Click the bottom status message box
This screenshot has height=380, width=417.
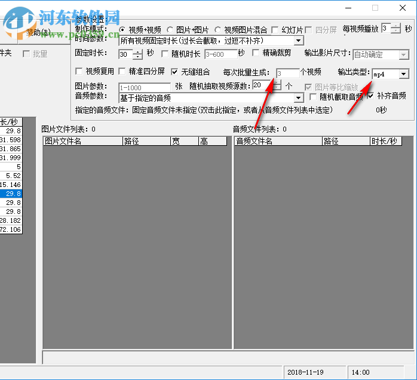pos(228,357)
